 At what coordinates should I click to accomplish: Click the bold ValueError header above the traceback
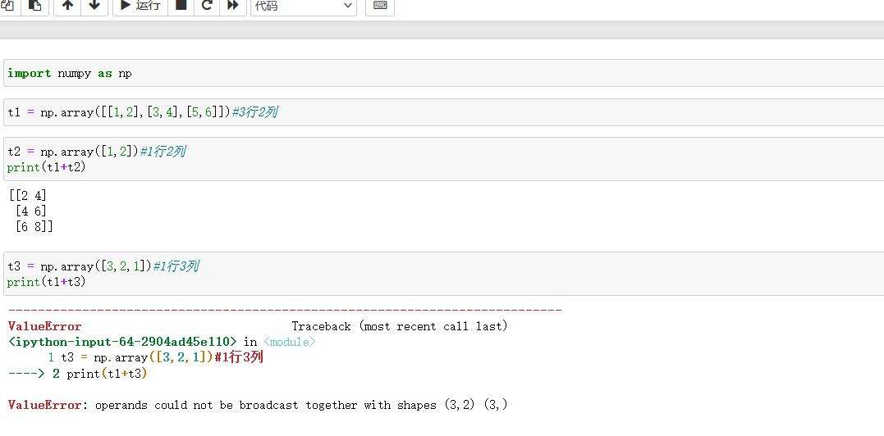click(x=45, y=326)
